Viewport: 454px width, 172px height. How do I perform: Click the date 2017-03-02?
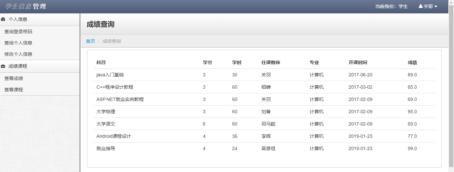[x=361, y=87]
